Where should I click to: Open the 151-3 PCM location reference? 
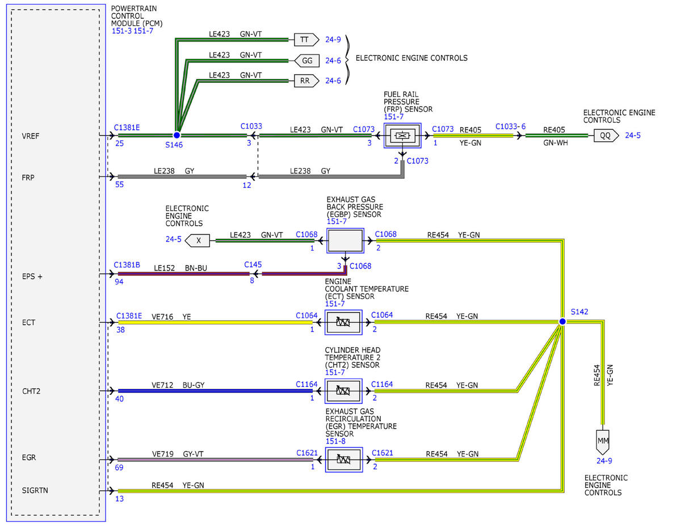pyautogui.click(x=121, y=31)
